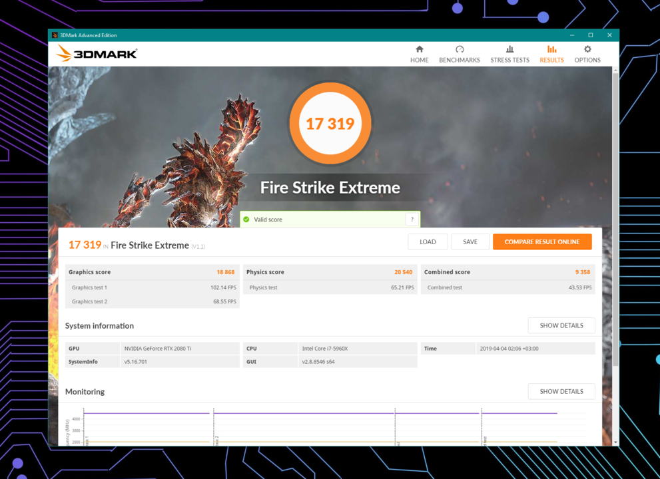Screen dimensions: 660x479
Task: Click the Graphics score value 18 868
Action: pyautogui.click(x=226, y=272)
